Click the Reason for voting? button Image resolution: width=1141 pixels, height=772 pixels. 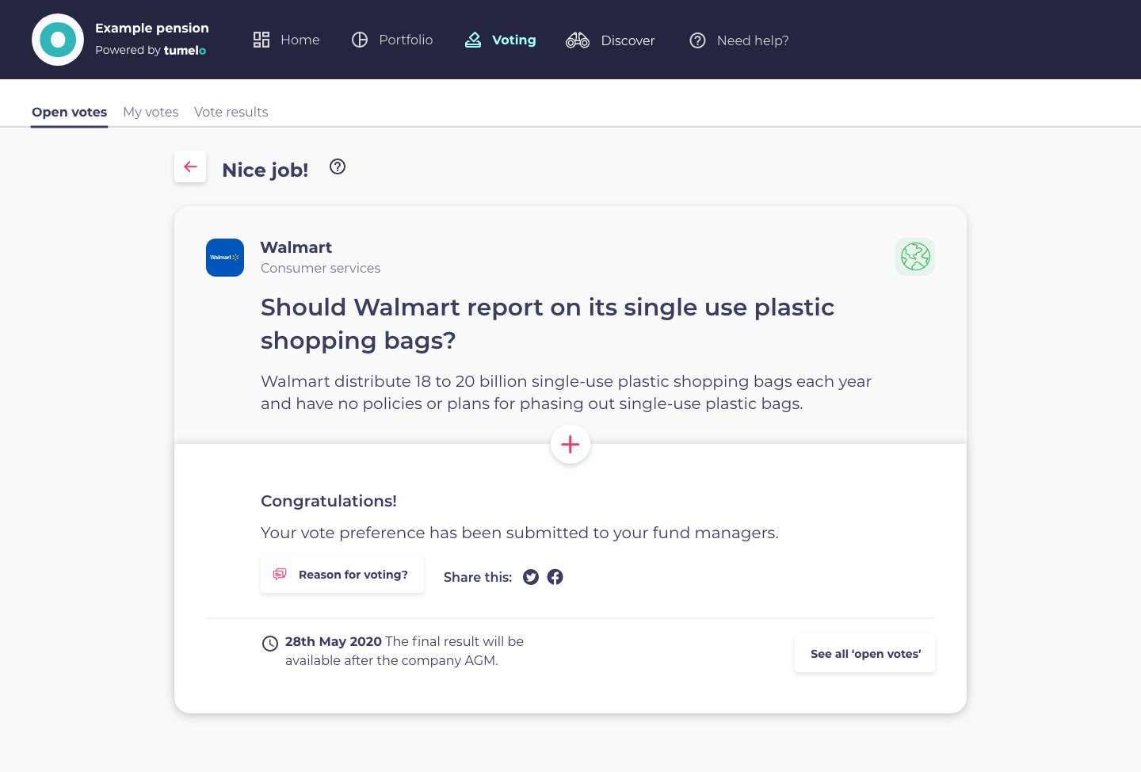tap(342, 574)
